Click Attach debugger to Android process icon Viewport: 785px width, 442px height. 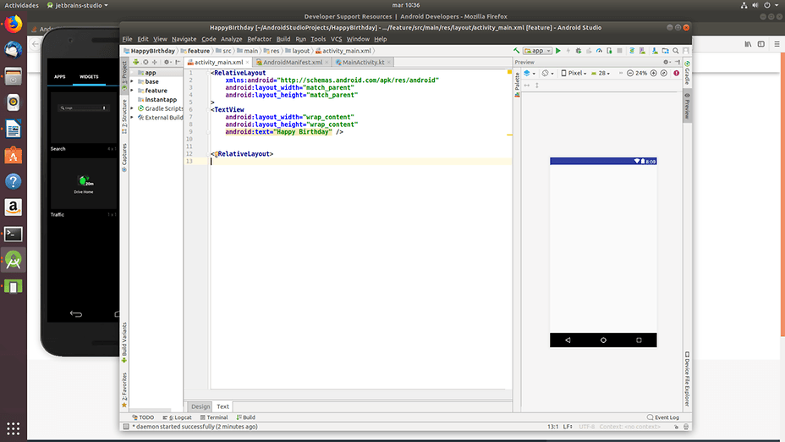(609, 51)
